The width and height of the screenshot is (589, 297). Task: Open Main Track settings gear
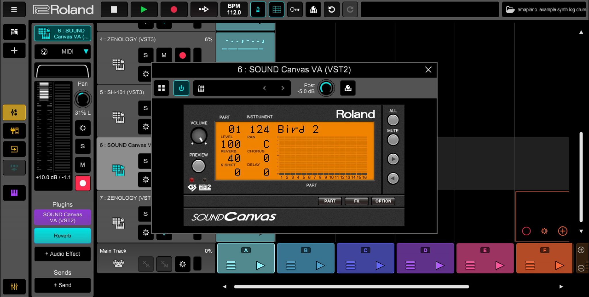tap(183, 264)
